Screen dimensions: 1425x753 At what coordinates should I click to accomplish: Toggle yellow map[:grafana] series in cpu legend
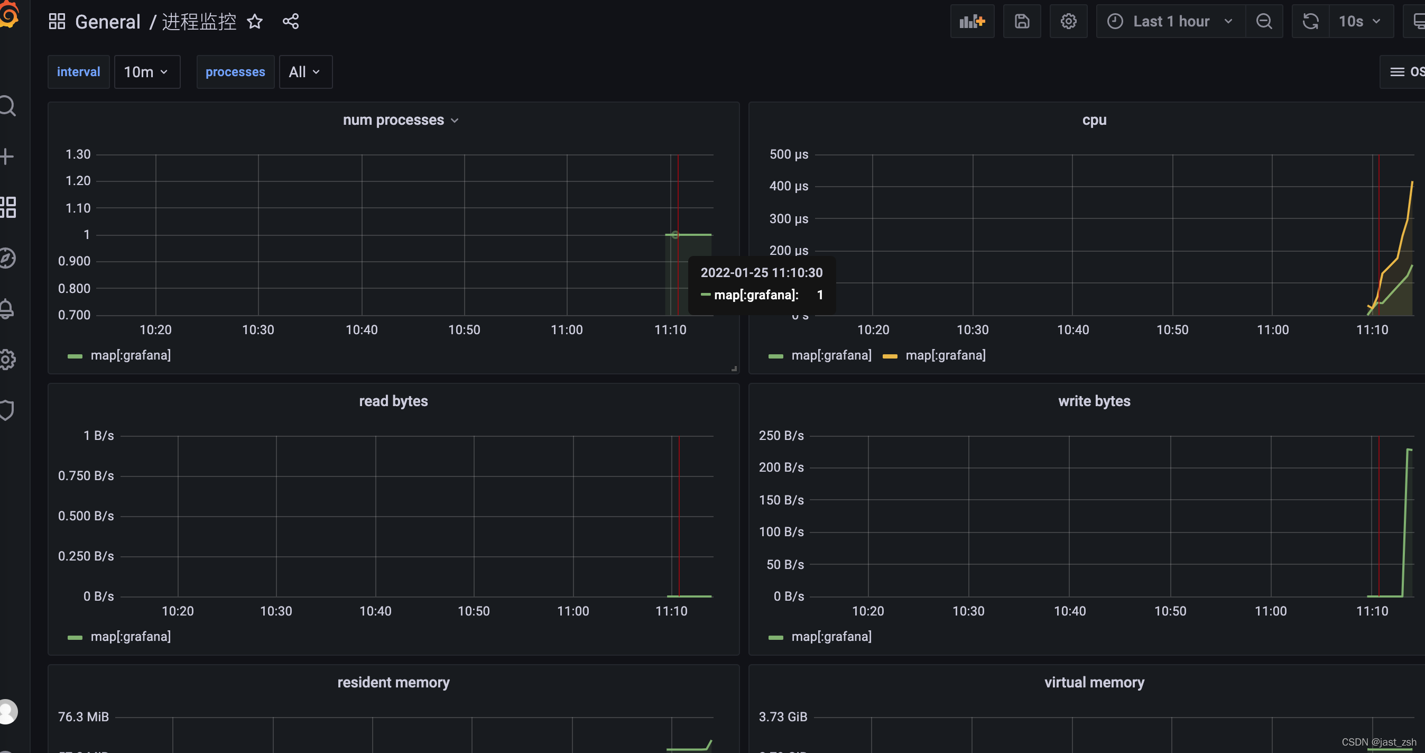[945, 355]
